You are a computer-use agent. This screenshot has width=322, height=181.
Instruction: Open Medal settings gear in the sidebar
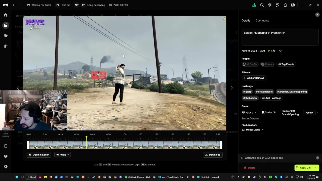[6, 167]
